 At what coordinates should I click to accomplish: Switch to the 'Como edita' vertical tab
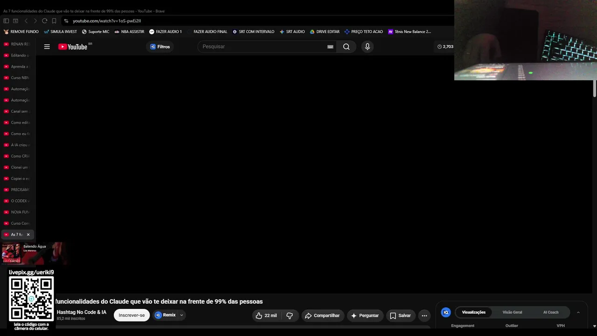pos(17,123)
